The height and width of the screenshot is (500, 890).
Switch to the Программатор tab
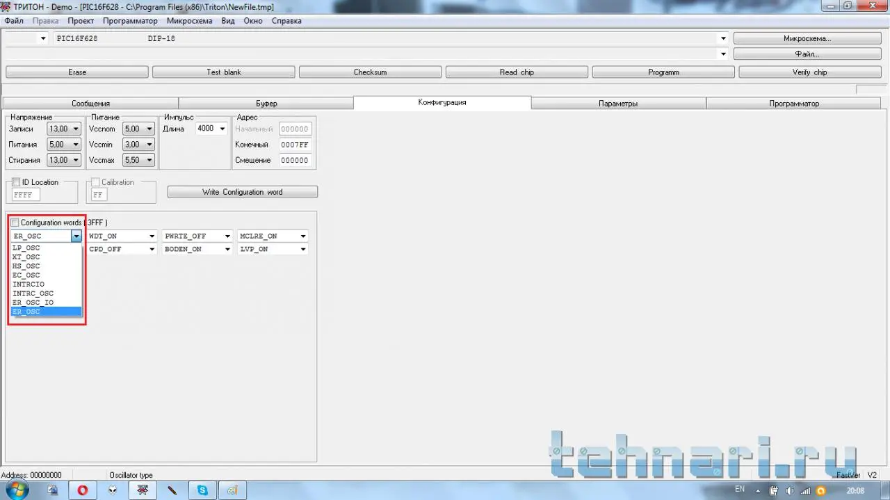pos(794,104)
